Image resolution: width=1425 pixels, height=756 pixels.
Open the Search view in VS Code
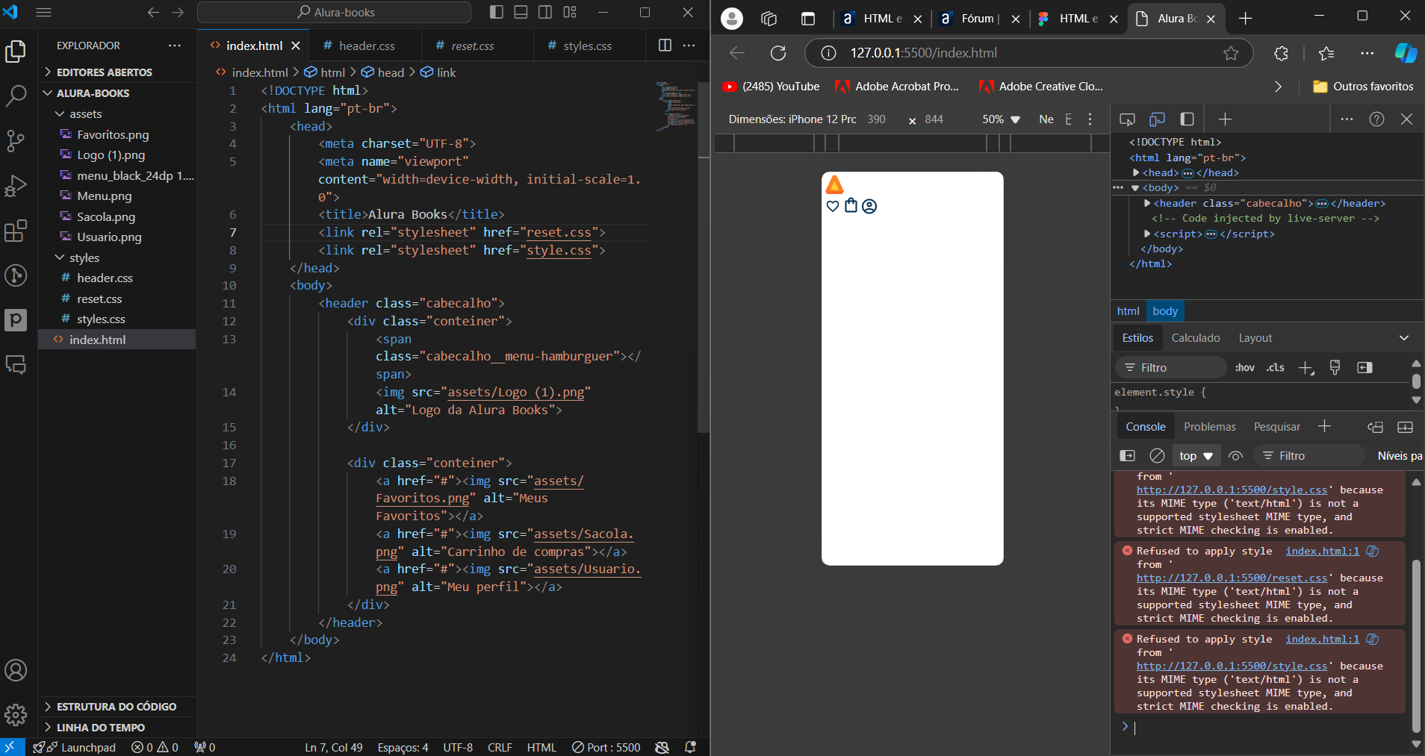(x=16, y=96)
